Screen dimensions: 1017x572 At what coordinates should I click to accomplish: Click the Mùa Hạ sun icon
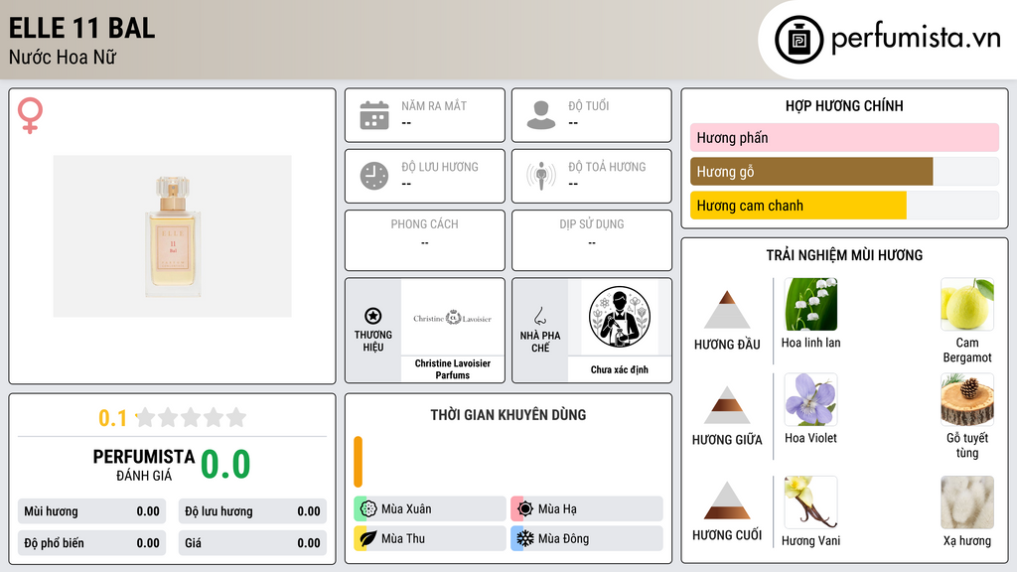pyautogui.click(x=525, y=509)
